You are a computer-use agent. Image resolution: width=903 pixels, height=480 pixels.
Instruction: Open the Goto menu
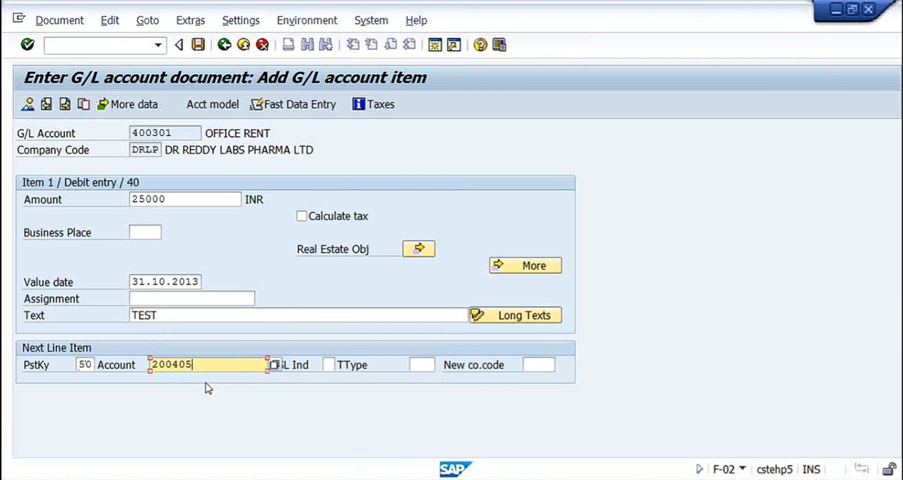[148, 20]
